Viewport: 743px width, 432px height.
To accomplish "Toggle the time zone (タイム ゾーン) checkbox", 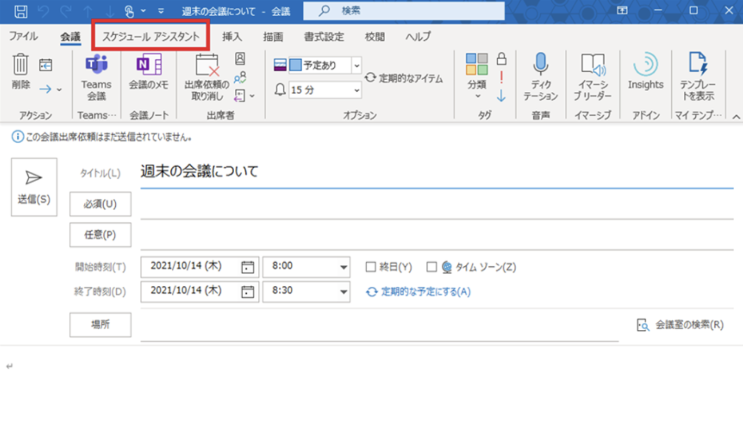I will pyautogui.click(x=431, y=267).
